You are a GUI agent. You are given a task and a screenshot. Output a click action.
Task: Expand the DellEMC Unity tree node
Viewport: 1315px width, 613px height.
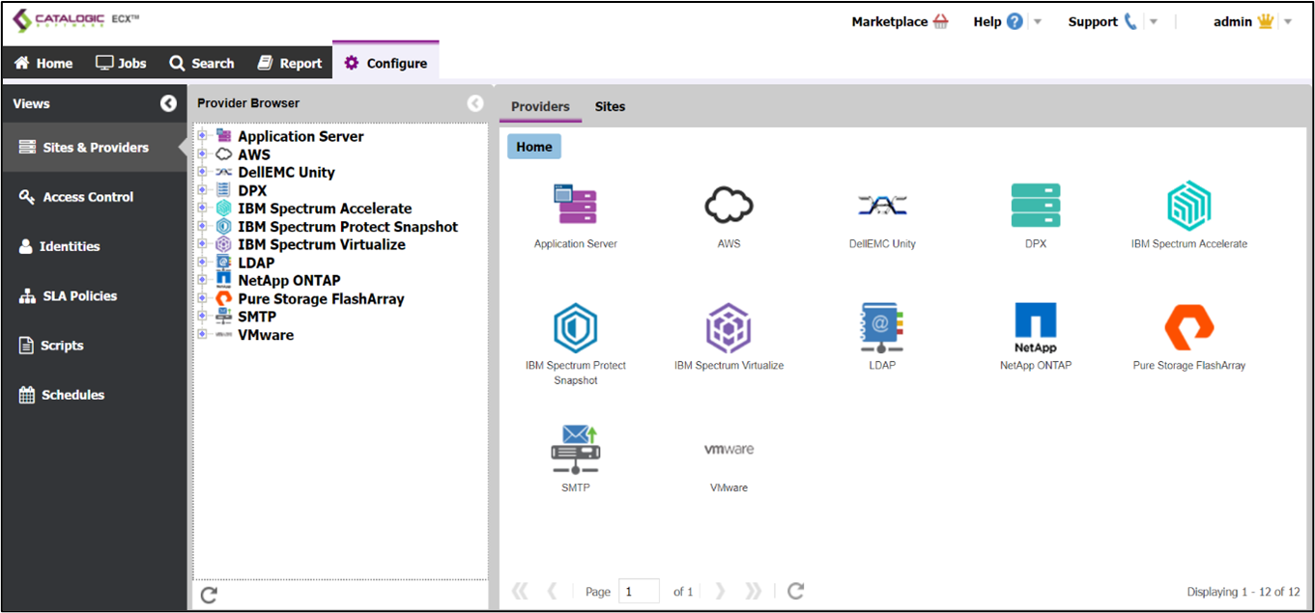click(x=203, y=172)
